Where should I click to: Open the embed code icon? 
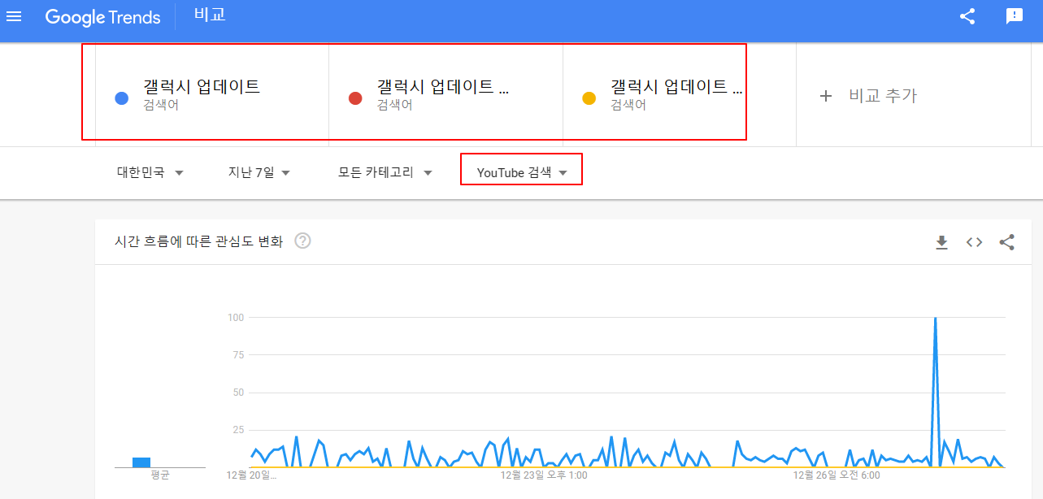(x=975, y=242)
